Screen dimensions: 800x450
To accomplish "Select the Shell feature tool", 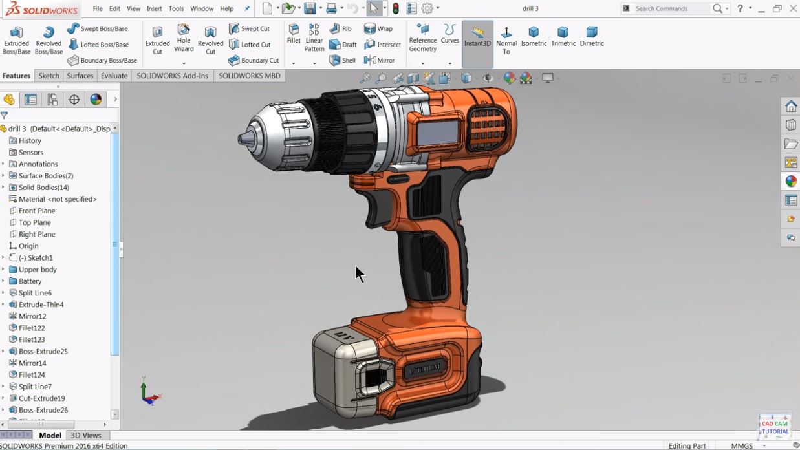I will click(342, 60).
